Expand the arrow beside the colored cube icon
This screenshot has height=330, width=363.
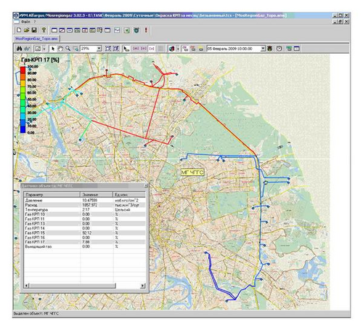(178, 49)
